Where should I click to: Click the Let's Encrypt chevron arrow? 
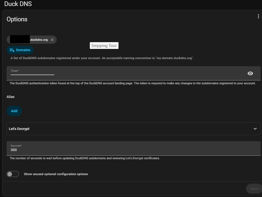255,129
